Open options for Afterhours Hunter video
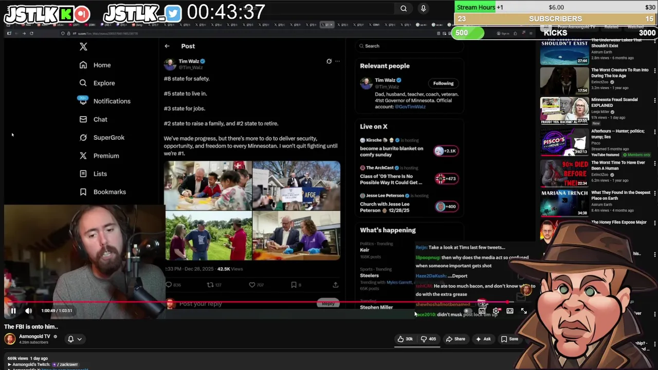This screenshot has height=370, width=658. 654,132
